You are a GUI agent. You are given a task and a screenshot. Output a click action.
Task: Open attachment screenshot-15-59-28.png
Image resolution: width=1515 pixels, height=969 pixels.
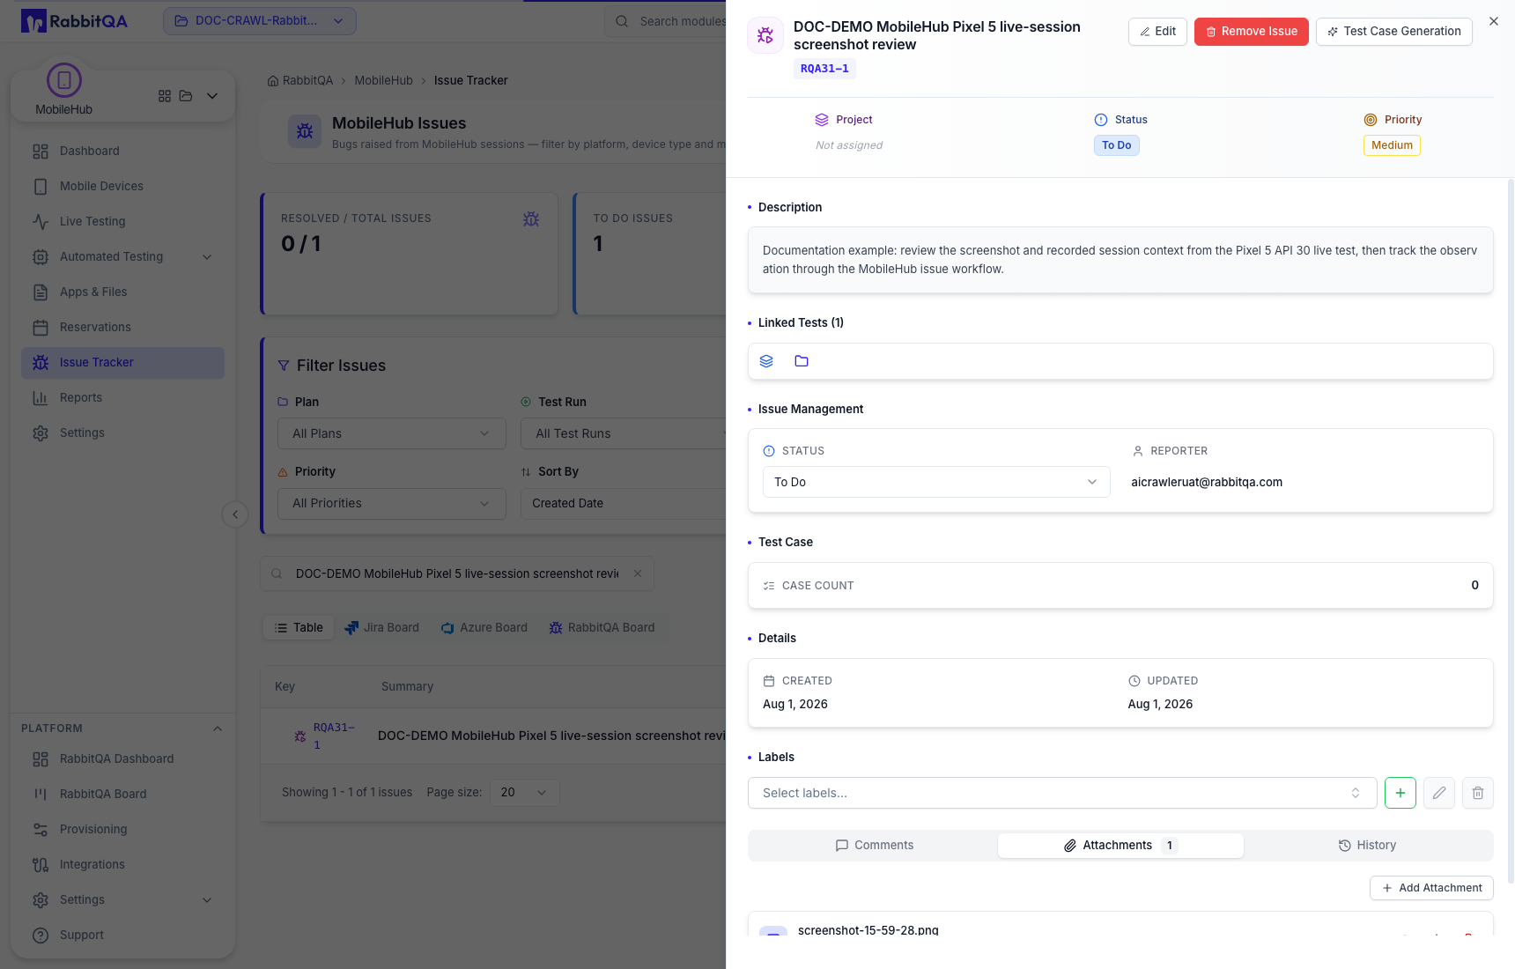(868, 930)
